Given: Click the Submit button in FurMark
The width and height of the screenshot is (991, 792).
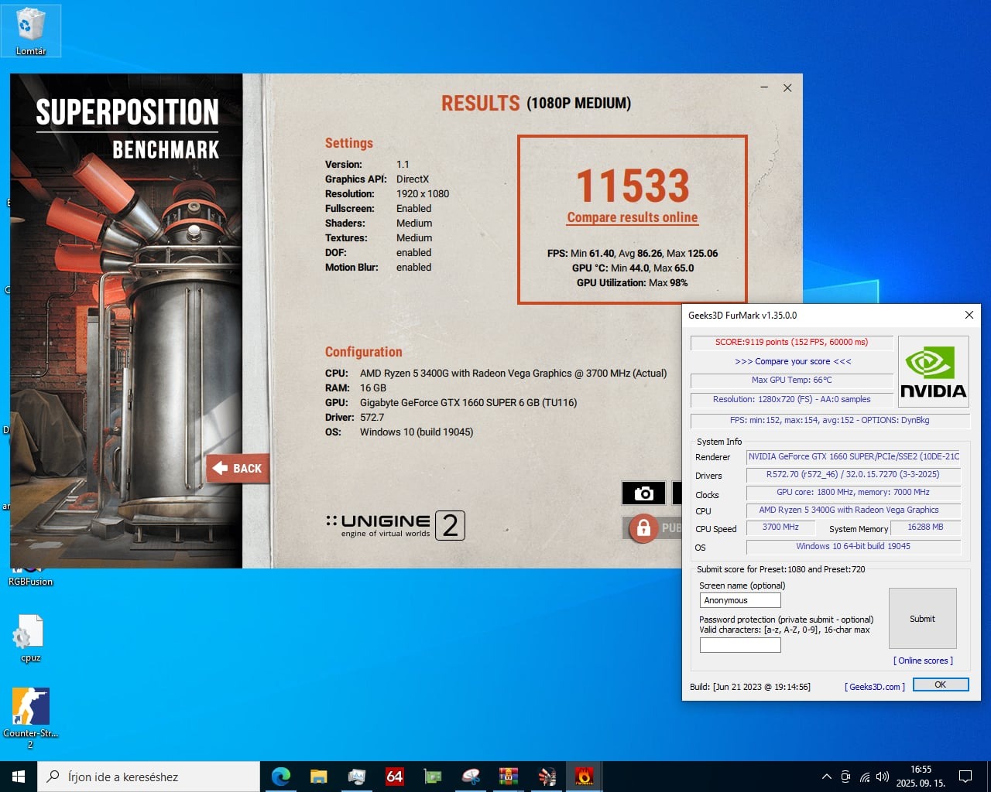Looking at the screenshot, I should [922, 619].
